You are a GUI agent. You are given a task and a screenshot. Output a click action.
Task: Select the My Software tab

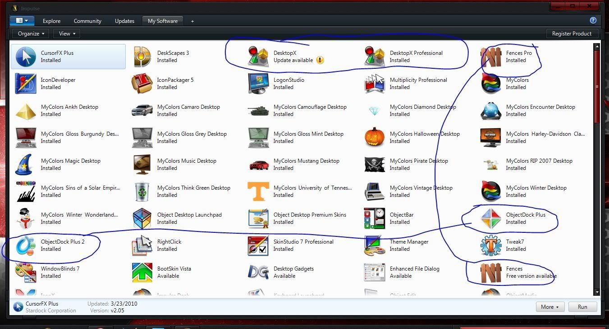[163, 21]
